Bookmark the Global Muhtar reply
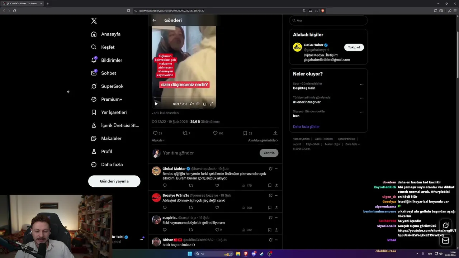 click(x=270, y=186)
